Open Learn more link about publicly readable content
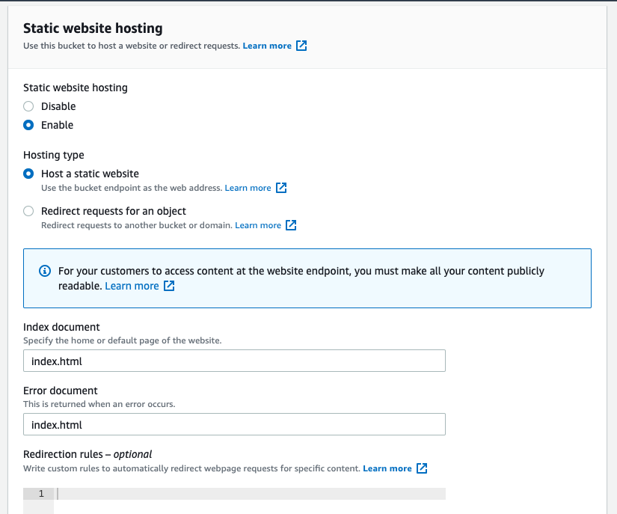Image resolution: width=617 pixels, height=514 pixels. (132, 286)
